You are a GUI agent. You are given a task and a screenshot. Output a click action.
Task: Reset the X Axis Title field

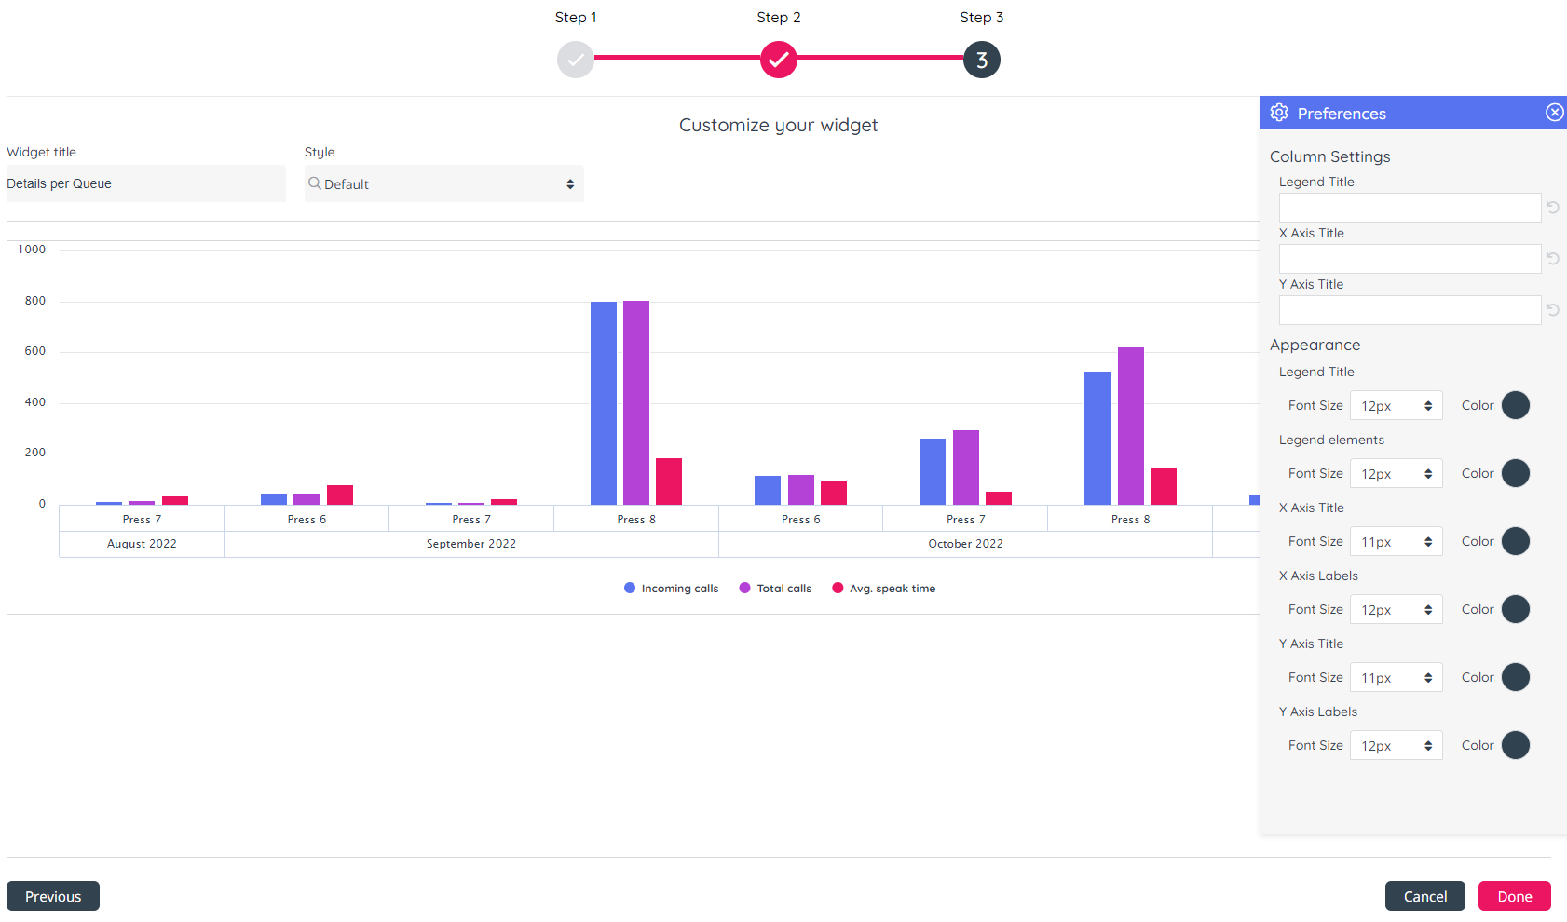pos(1552,259)
